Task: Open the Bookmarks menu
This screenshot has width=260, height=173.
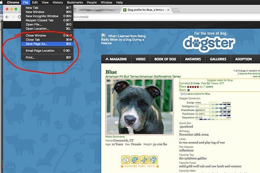Action: pyautogui.click(x=75, y=2)
